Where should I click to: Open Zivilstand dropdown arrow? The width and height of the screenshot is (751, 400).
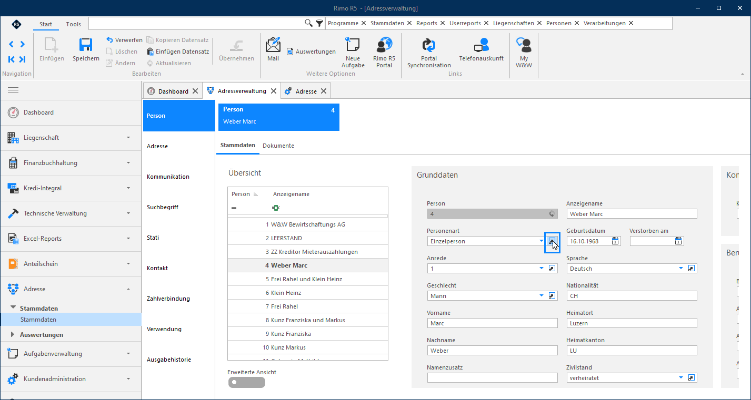681,378
